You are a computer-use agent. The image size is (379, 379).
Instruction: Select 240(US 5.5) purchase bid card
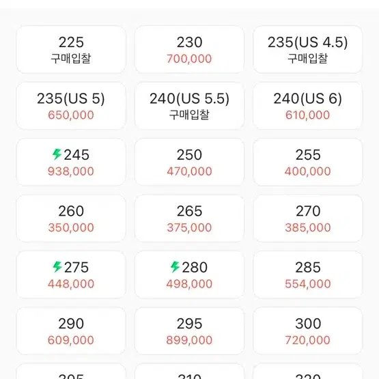coord(189,106)
